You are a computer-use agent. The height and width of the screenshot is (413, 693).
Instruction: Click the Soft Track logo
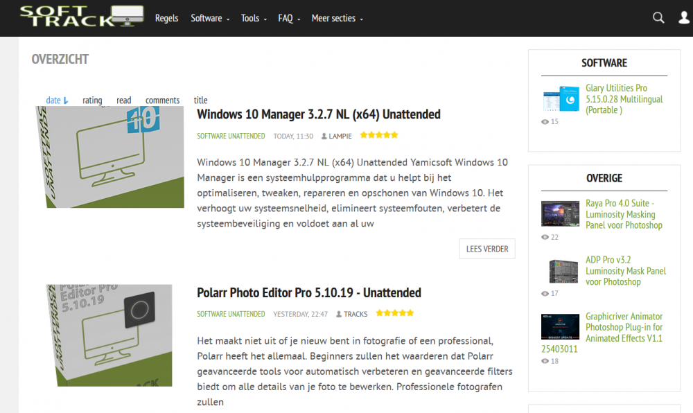click(x=81, y=17)
